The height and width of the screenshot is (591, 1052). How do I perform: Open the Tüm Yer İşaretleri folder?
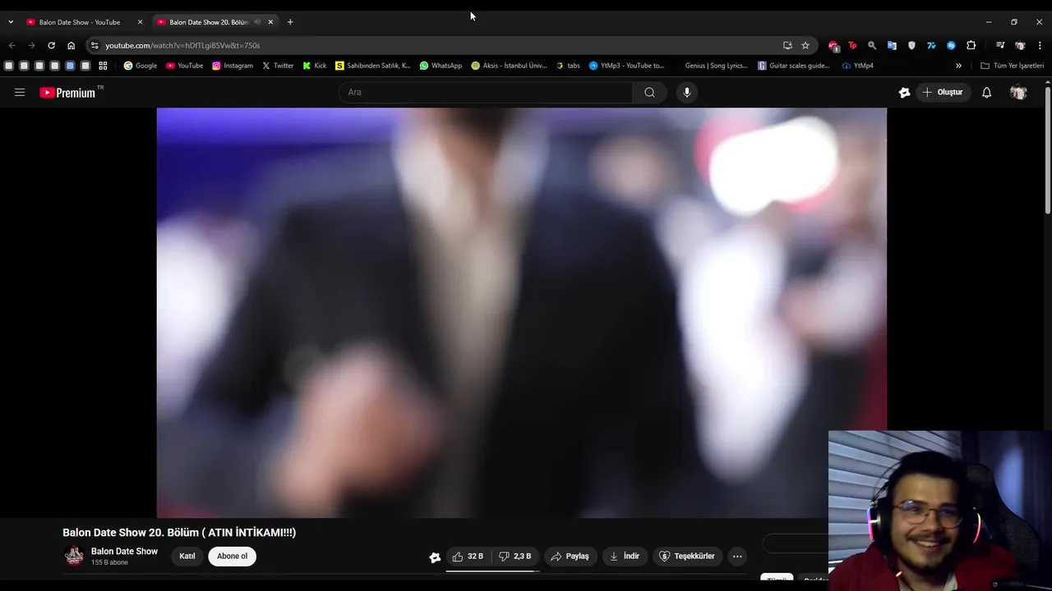tap(1013, 66)
